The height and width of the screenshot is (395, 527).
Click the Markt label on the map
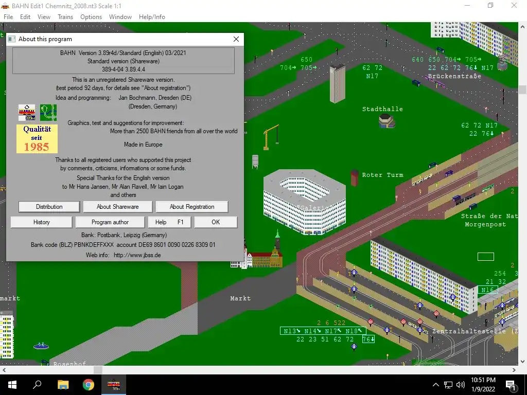tap(240, 298)
